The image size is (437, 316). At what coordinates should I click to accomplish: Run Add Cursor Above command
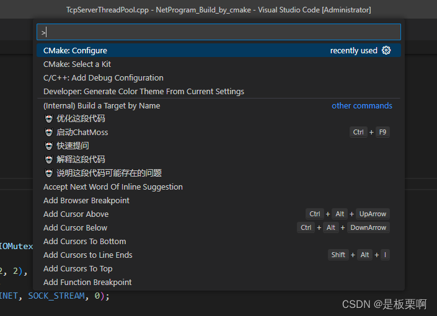click(x=219, y=214)
